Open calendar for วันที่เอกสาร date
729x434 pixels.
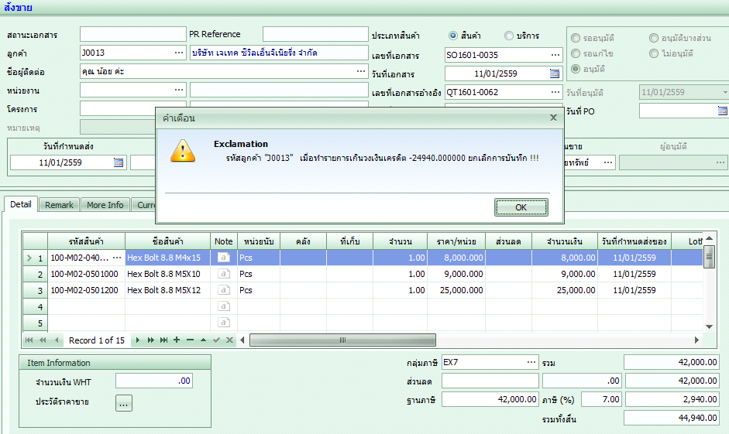point(555,73)
